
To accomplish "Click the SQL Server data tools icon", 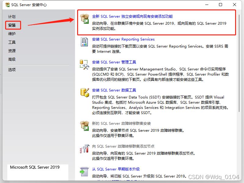I will [84, 93].
